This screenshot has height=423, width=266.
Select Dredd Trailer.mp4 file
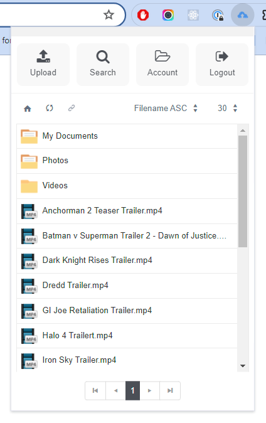coord(127,286)
